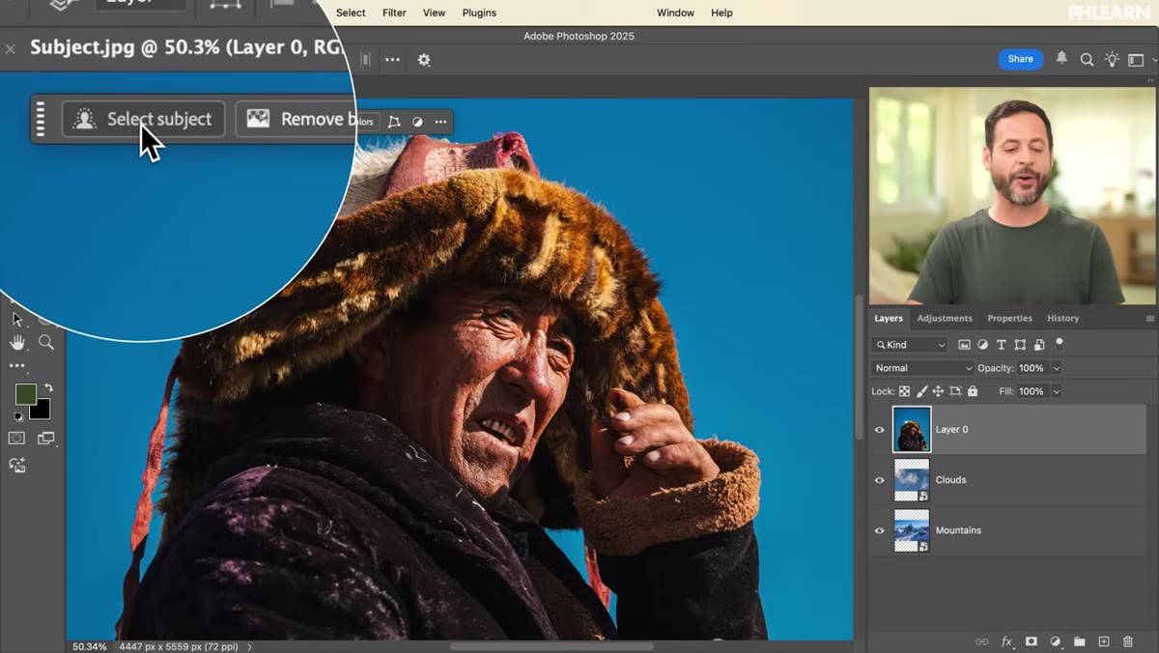Switch to the Adjustments tab

point(945,318)
